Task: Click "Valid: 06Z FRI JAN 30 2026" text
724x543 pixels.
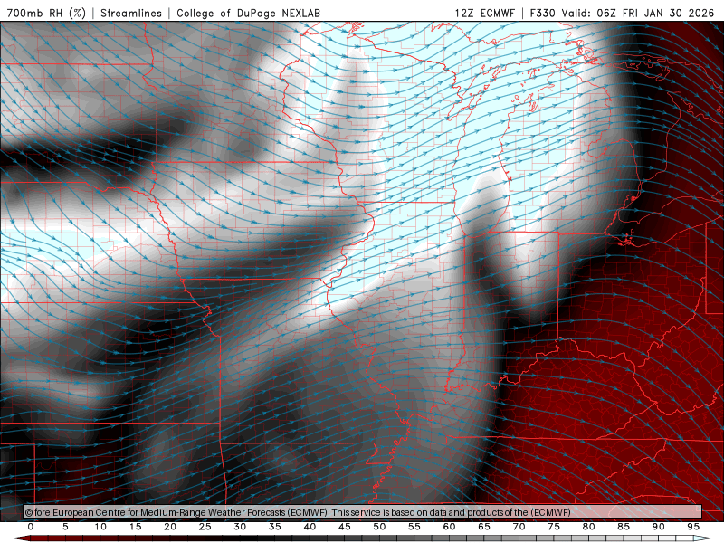Action: [x=638, y=13]
